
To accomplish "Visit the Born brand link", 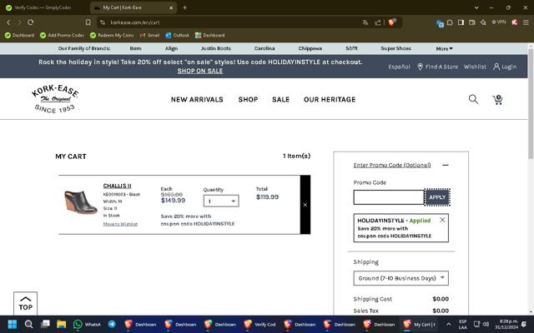I will pos(135,48).
